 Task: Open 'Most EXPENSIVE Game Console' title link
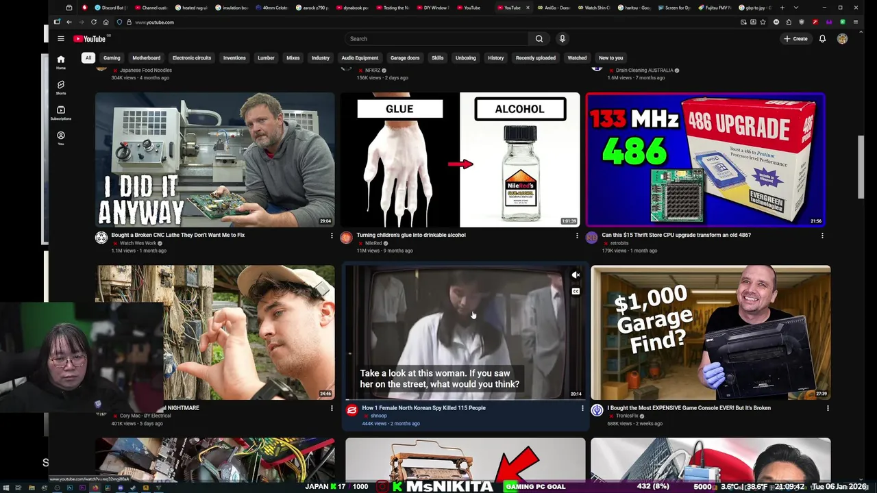pyautogui.click(x=689, y=408)
